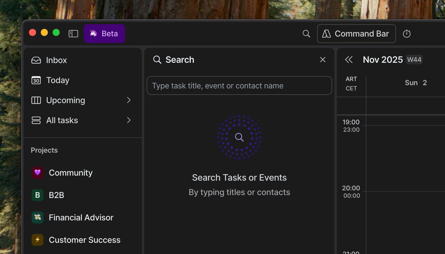Click the Customer Success lightning icon
Image resolution: width=445 pixels, height=254 pixels.
click(x=38, y=240)
